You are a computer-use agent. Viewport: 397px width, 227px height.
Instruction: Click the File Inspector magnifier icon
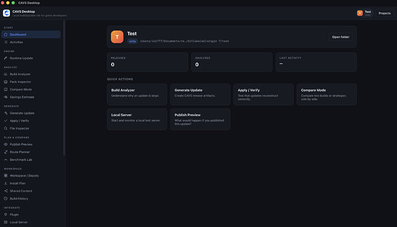6,128
